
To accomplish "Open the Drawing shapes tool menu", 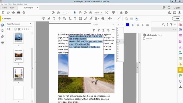I will (x=110, y=18).
